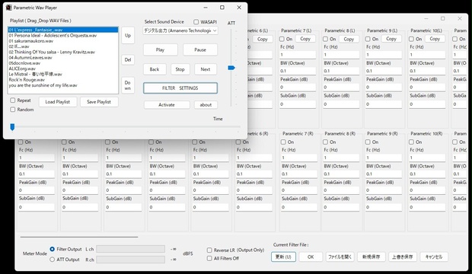Viewport: 472px width, 274px height.
Task: Select 04 AutumnLeaves.wav in the playlist
Action: point(63,58)
